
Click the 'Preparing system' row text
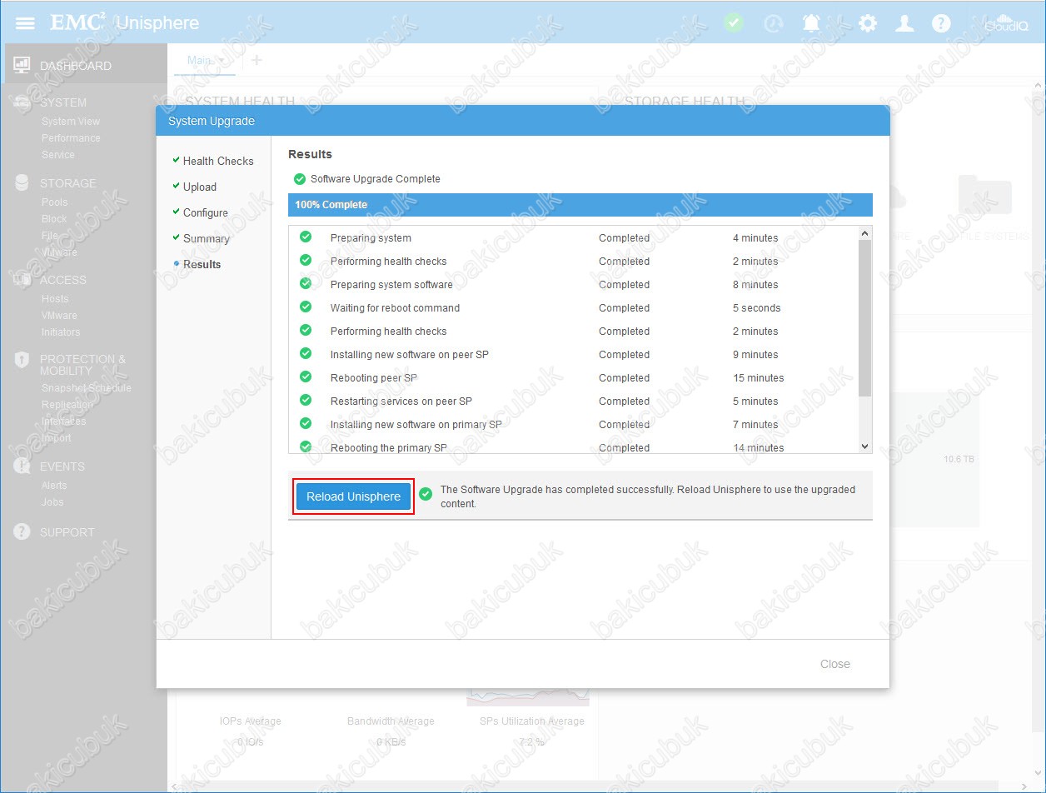(371, 238)
